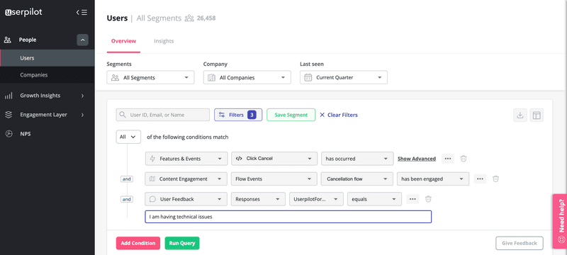This screenshot has width=567, height=255.
Task: Clear all filters
Action: 339,115
